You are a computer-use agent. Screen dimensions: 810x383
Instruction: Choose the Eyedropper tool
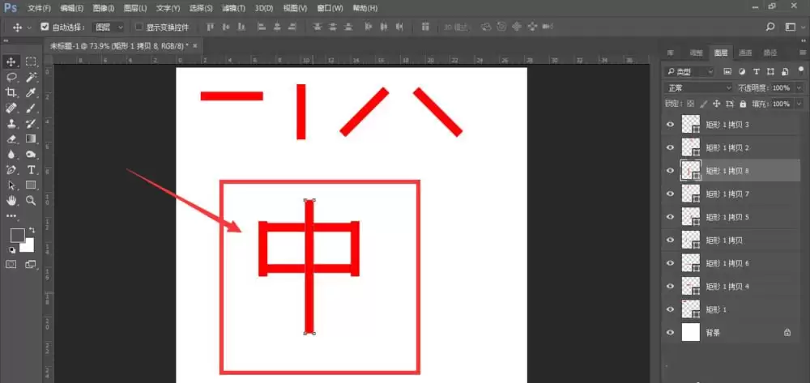pyautogui.click(x=31, y=93)
